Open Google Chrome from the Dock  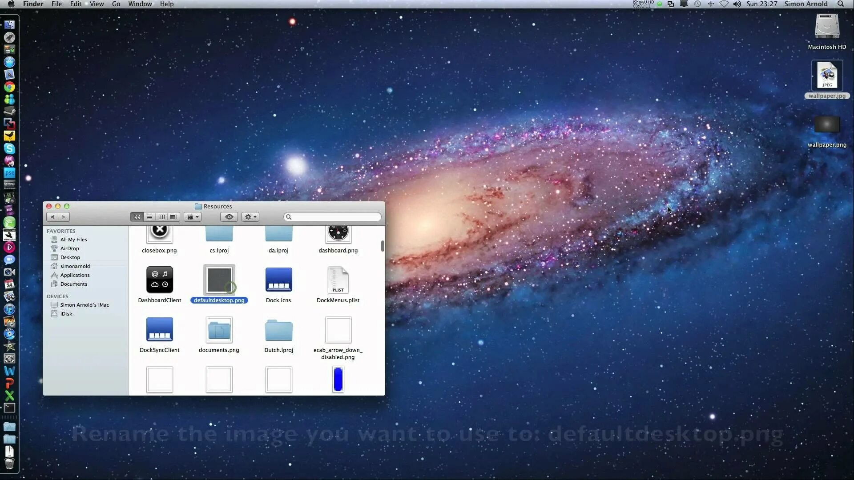[x=9, y=87]
